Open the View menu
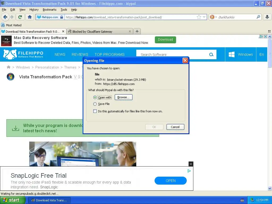This screenshot has width=272, height=204. coord(22,10)
